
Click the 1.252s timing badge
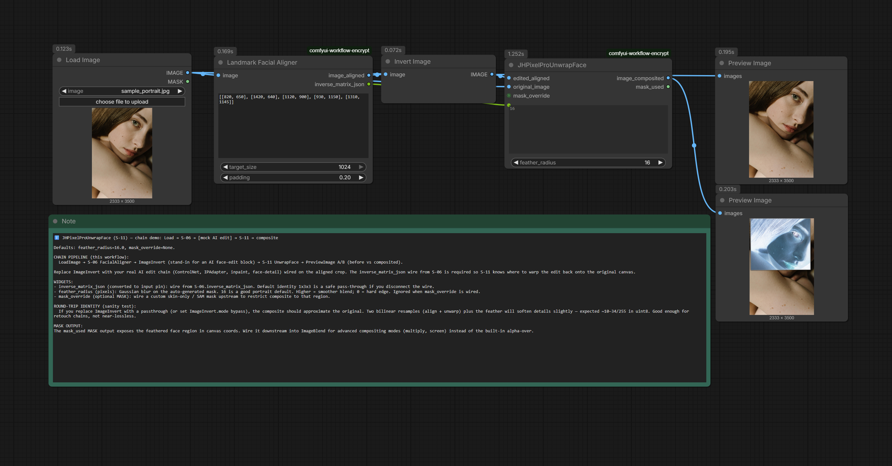pos(516,54)
